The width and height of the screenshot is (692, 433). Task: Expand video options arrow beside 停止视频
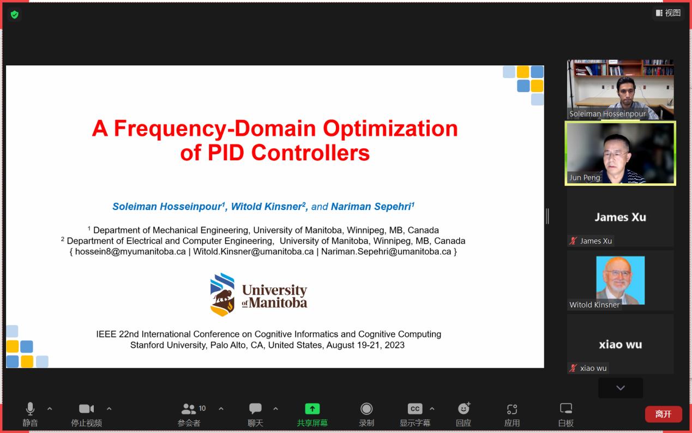click(x=109, y=408)
